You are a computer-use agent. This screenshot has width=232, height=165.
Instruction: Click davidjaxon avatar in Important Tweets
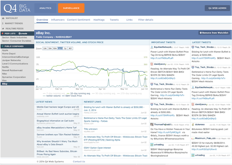pyautogui.click(x=152, y=64)
